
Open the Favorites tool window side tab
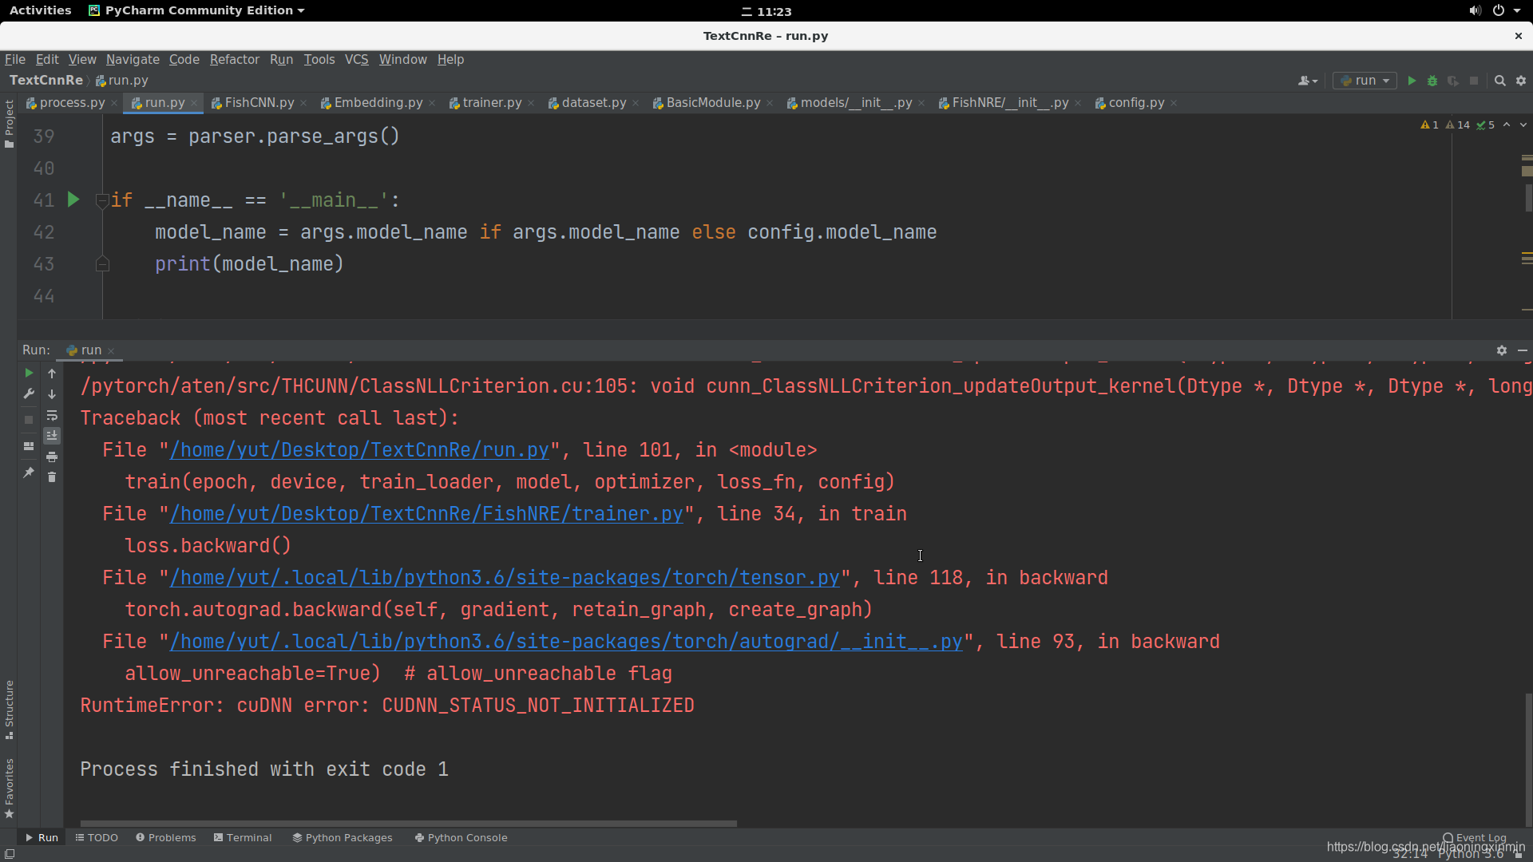coord(9,789)
